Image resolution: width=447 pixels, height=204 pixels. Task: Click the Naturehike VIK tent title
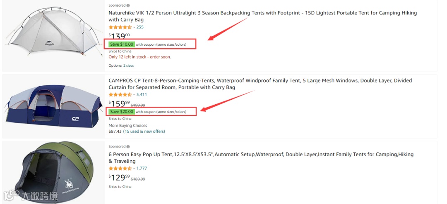[262, 16]
